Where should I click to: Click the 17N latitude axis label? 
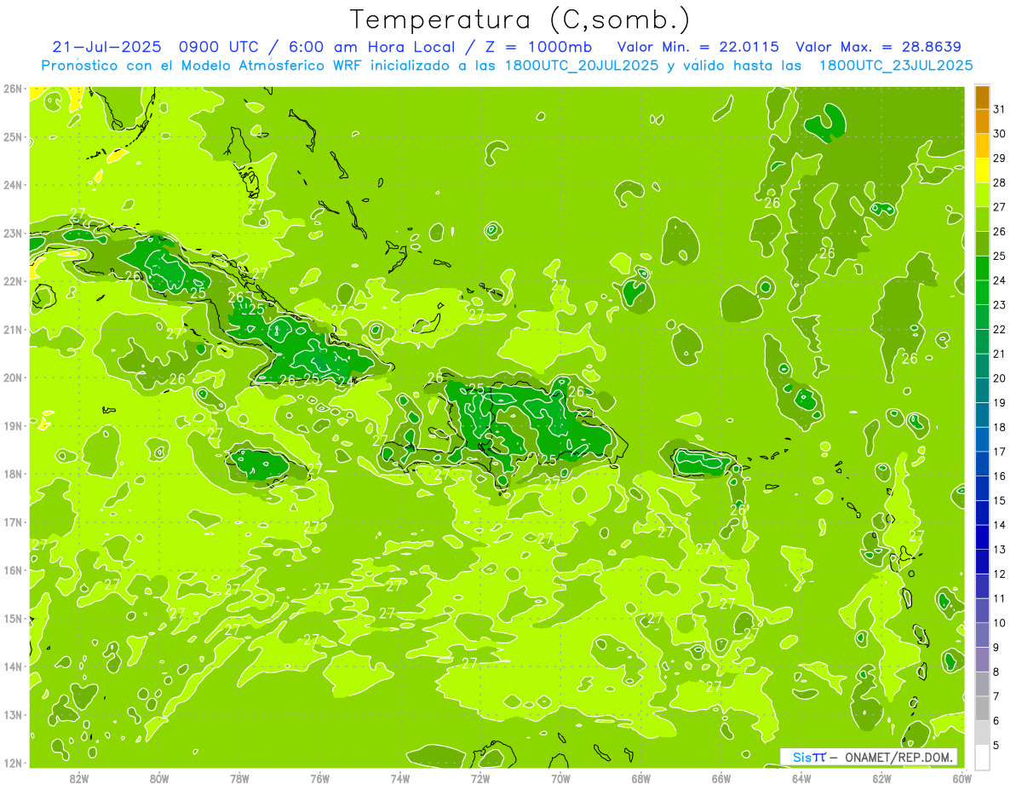12,522
